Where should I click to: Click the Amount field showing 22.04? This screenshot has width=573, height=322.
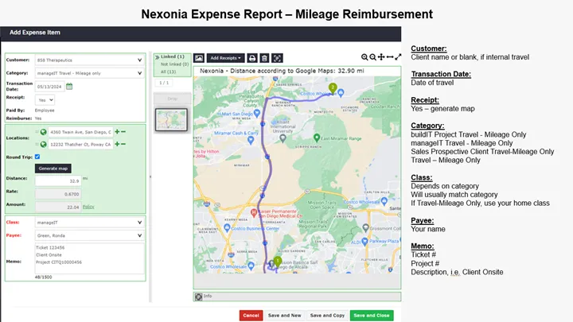pos(58,207)
